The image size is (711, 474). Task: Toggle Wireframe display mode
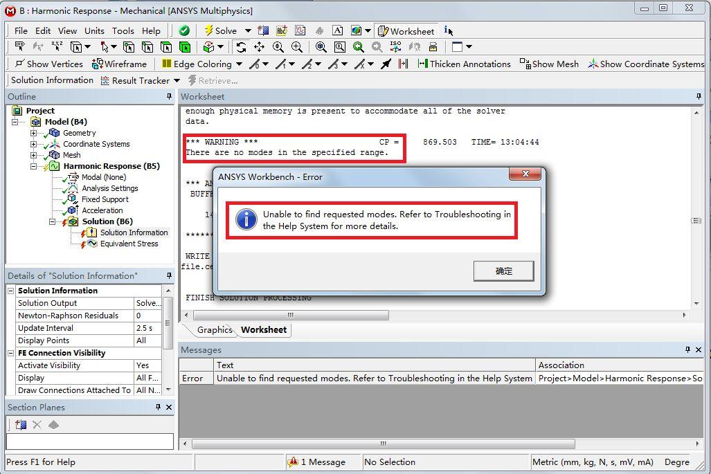(119, 64)
